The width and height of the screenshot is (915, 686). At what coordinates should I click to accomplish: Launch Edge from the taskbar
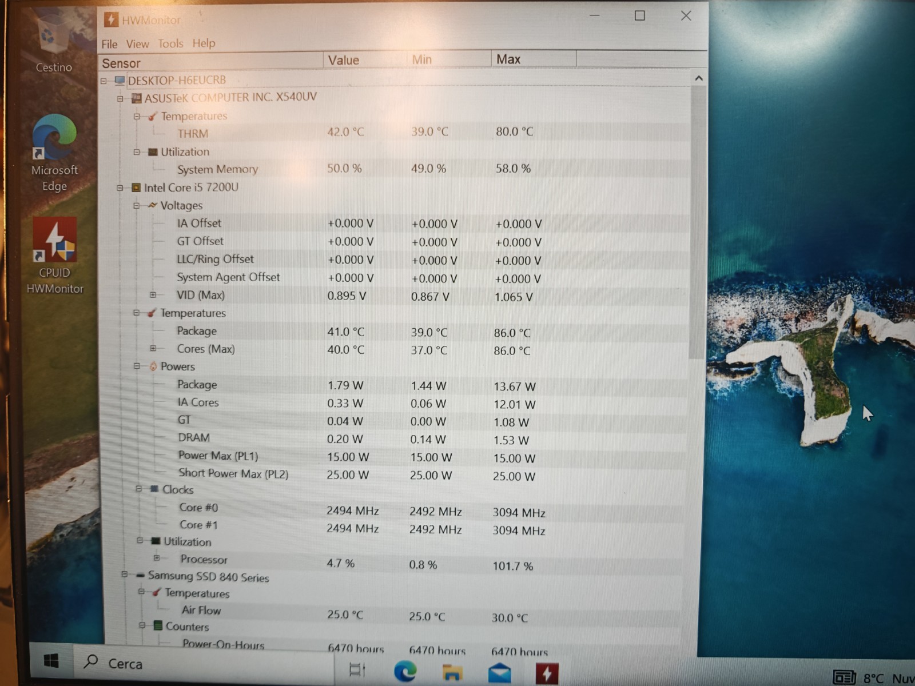point(405,670)
